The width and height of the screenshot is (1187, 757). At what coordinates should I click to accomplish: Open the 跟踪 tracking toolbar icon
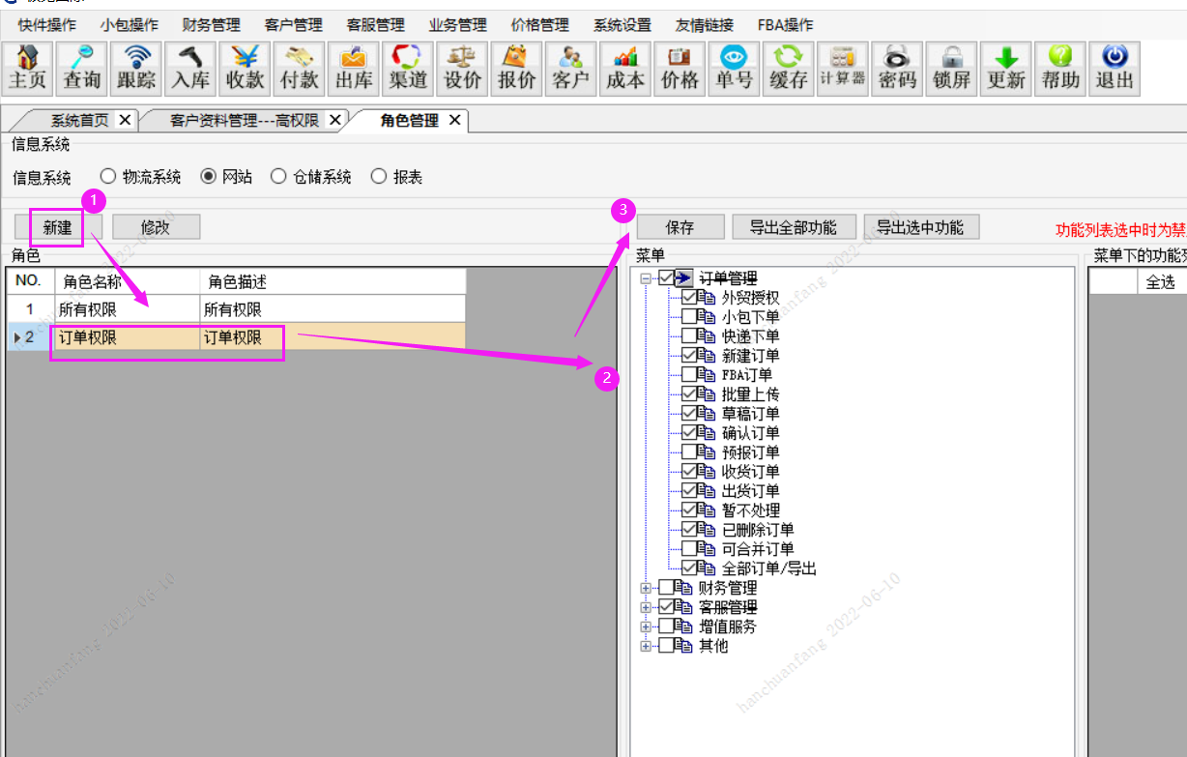click(136, 69)
